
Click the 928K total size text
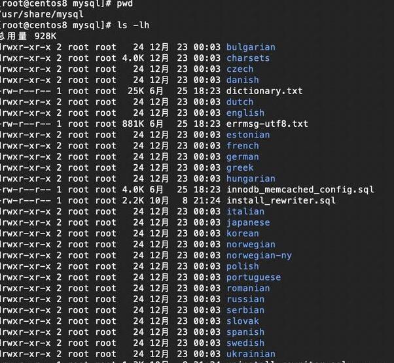pyautogui.click(x=45, y=36)
